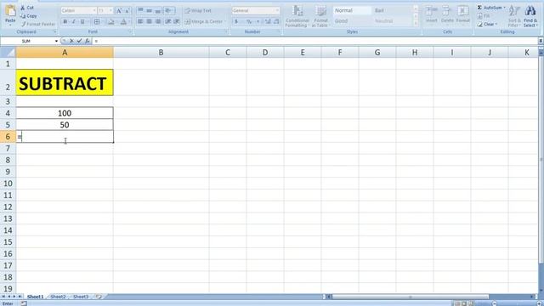Open Conditional Formatting menu

pos(297,16)
